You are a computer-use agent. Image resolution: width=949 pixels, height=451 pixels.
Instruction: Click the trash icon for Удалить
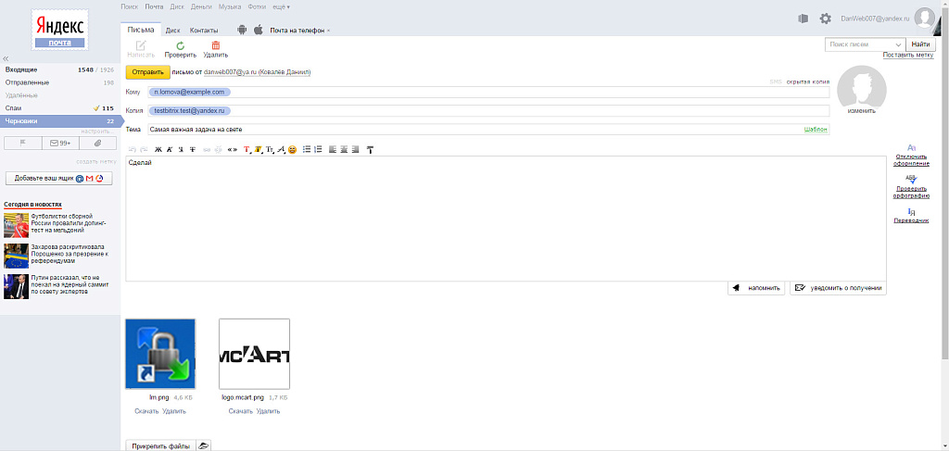[215, 45]
